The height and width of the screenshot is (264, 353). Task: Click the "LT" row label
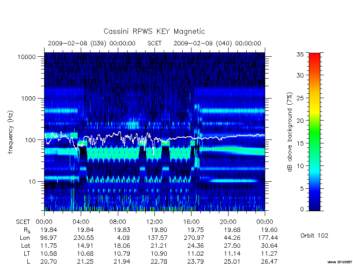(x=27, y=254)
